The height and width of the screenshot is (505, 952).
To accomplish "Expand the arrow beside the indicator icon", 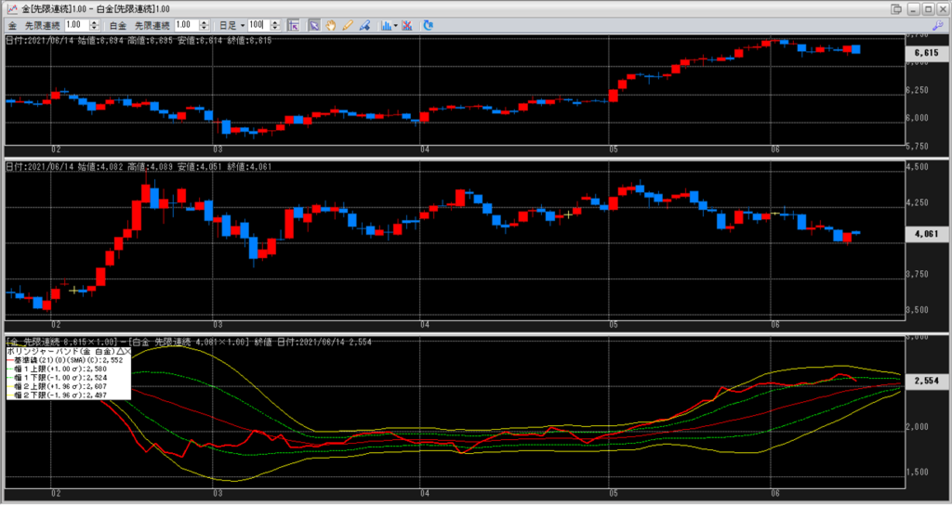I will click(x=395, y=25).
